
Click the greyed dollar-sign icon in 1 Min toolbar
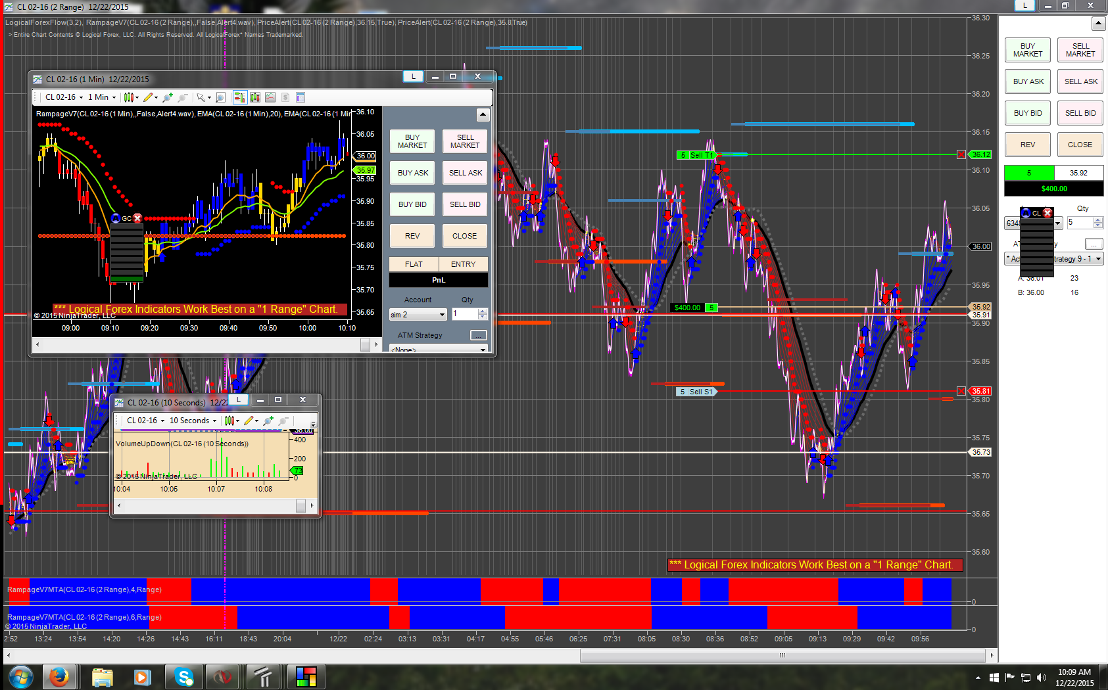[x=285, y=97]
